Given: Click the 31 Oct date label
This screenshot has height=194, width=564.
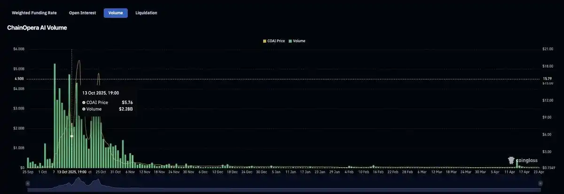Looking at the screenshot, I should coord(116,172).
